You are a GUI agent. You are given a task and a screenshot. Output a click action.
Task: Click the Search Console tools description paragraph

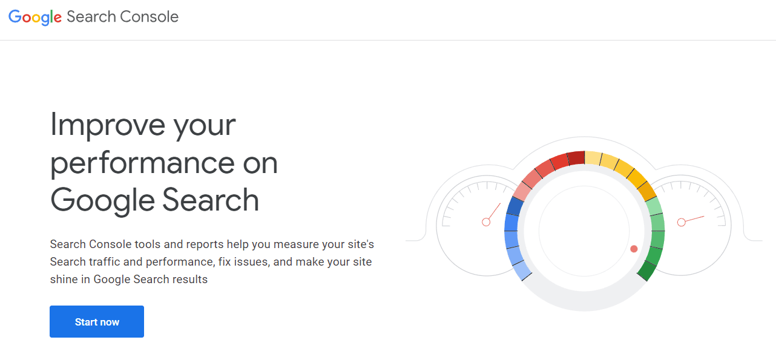tap(212, 261)
